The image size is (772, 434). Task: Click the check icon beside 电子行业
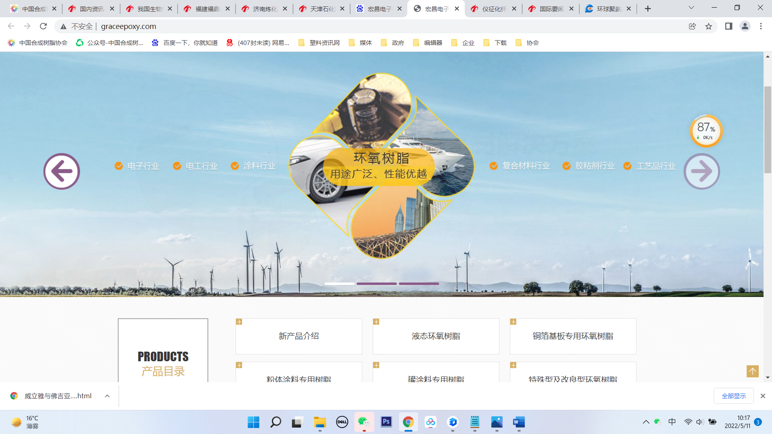(x=119, y=166)
